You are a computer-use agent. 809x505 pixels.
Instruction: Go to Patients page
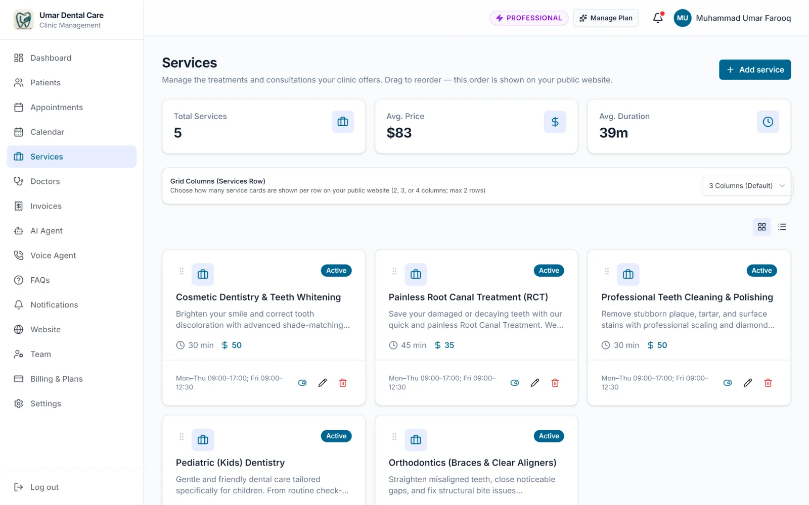coord(72,83)
